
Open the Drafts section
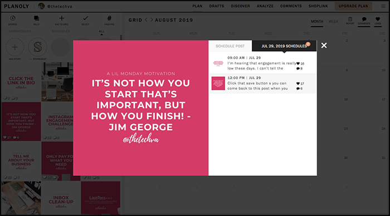pyautogui.click(x=216, y=6)
